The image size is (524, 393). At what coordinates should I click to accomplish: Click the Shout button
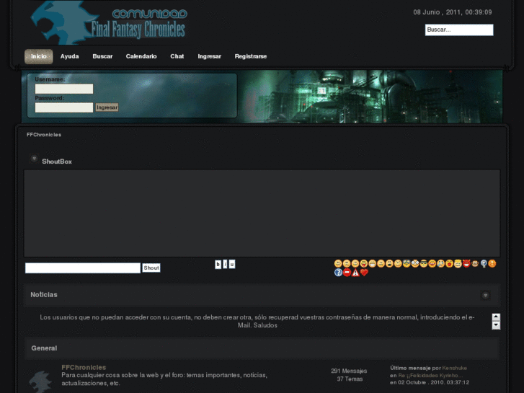click(x=151, y=268)
